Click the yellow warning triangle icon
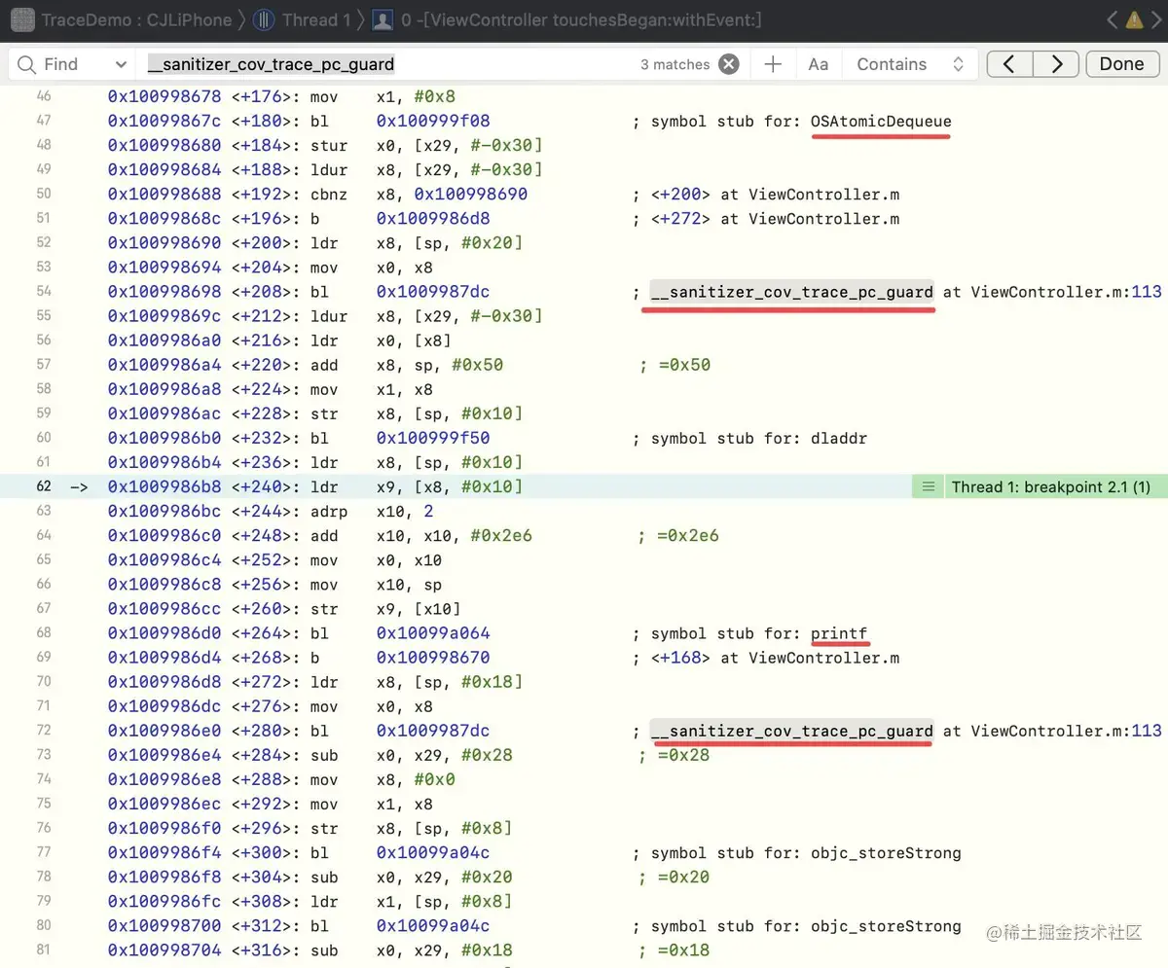The width and height of the screenshot is (1168, 968). pos(1134,19)
